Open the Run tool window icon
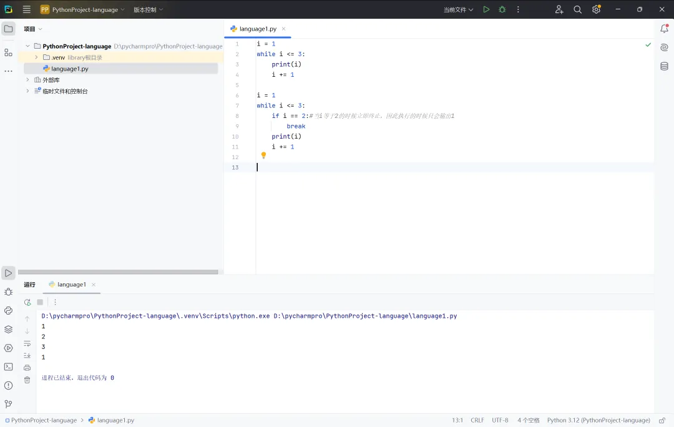 pos(8,273)
